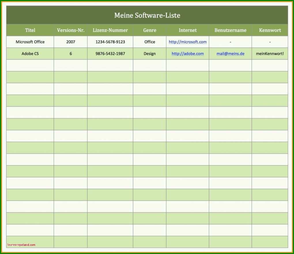
Task: Select the Genre column header
Action: [x=150, y=30]
